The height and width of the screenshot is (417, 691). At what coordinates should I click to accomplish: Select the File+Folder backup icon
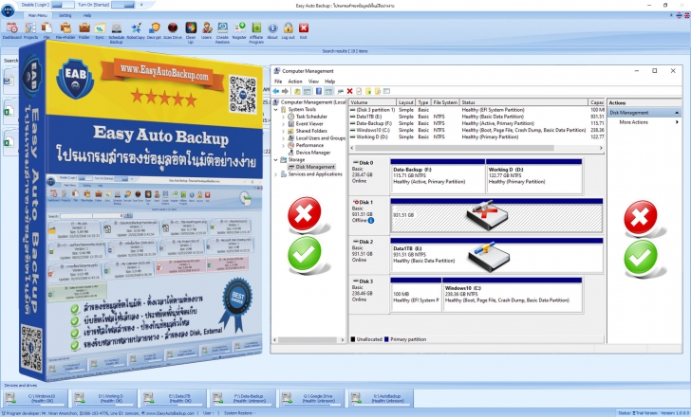pyautogui.click(x=65, y=30)
